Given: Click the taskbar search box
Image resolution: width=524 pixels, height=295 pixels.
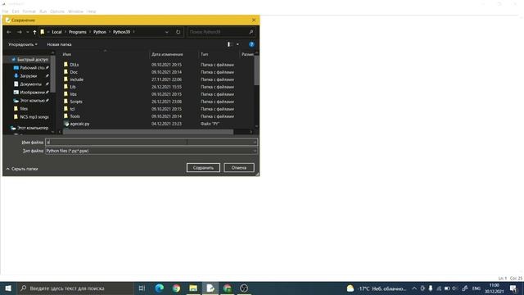Looking at the screenshot, I should 75,288.
